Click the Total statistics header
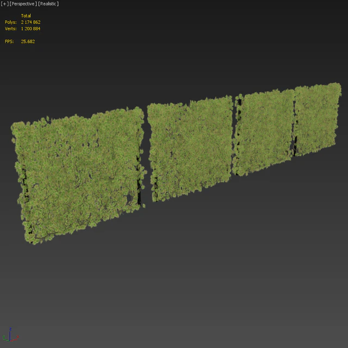This screenshot has width=348, height=348. tap(26, 16)
